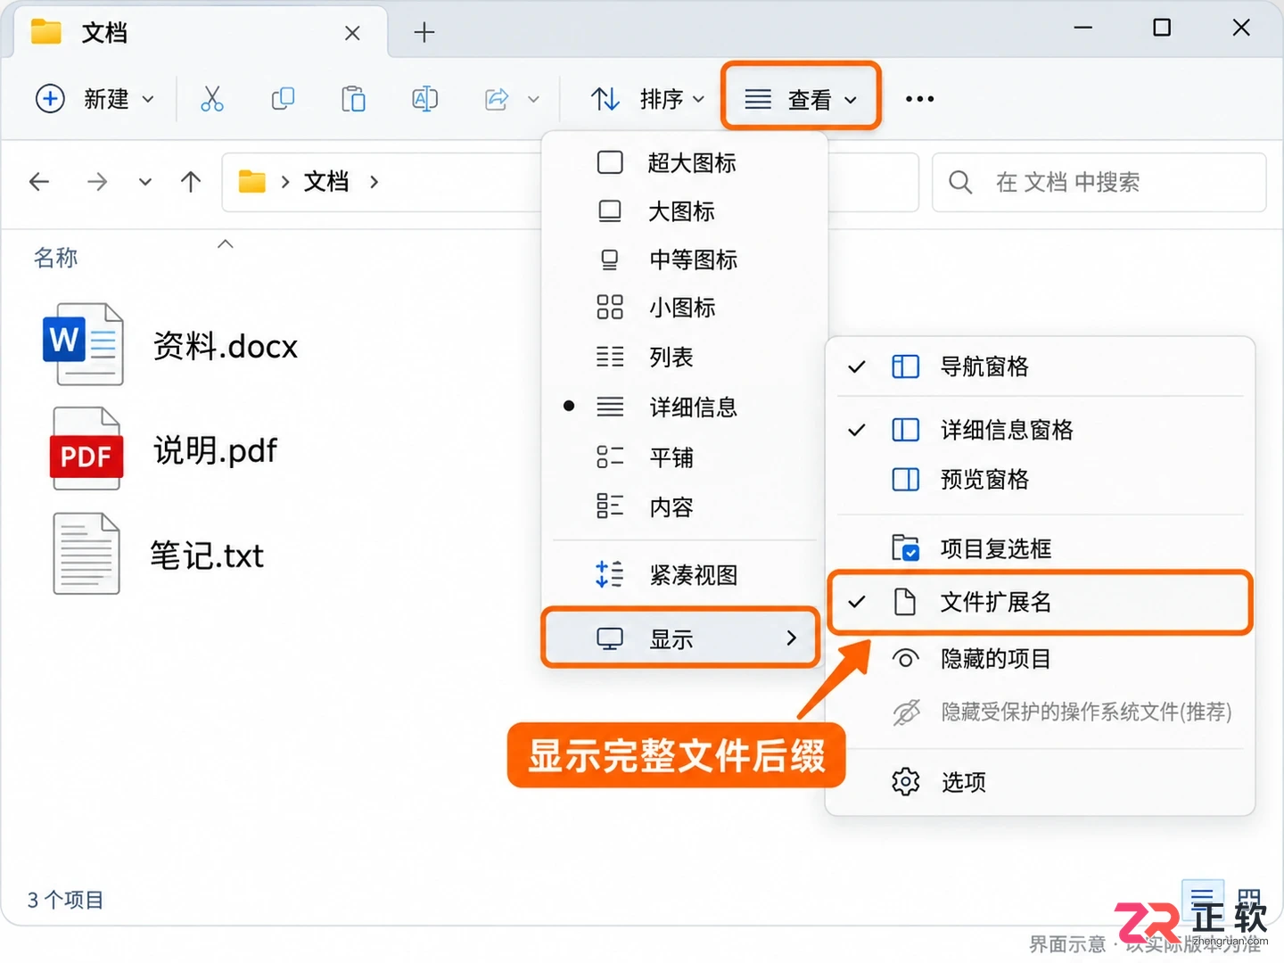Screen dimensions: 1284x963
Task: Open the 新建 new item dropdown
Action: tap(95, 99)
